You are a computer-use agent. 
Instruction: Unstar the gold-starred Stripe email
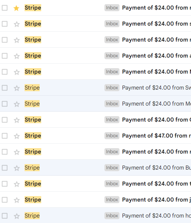click(17, 8)
